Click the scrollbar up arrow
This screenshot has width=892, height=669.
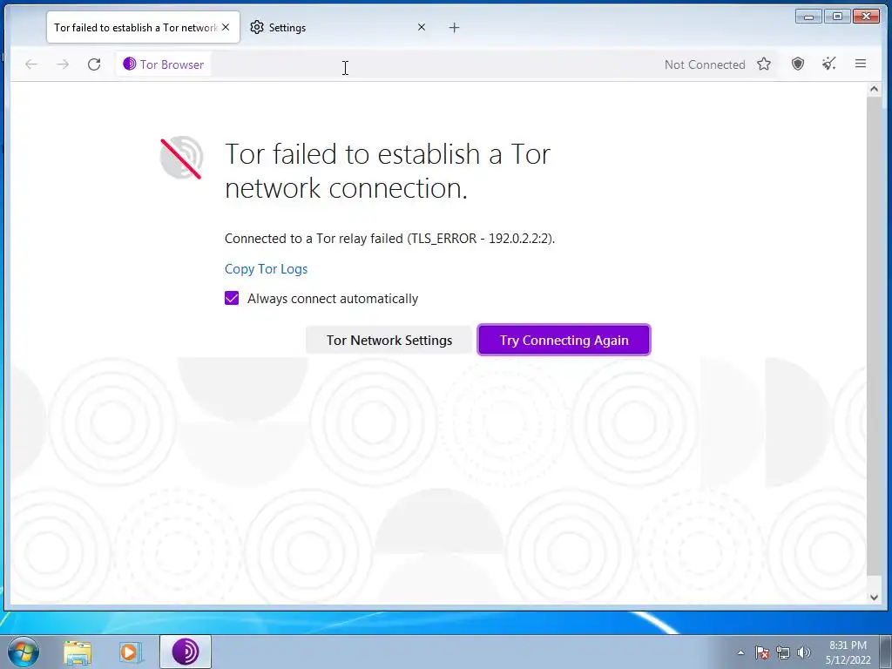874,90
